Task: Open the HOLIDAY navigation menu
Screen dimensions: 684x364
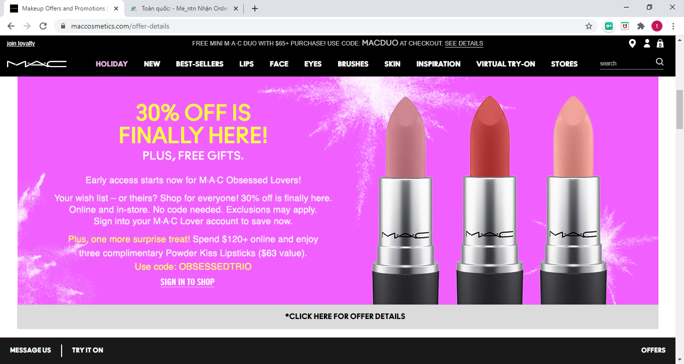Action: pos(112,64)
